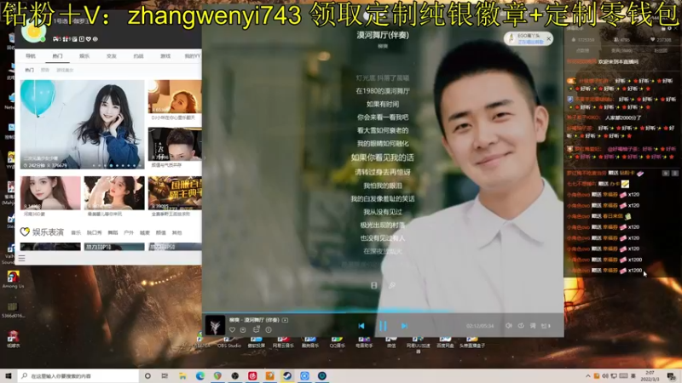The width and height of the screenshot is (682, 383).
Task: Open the comments icon under song title
Action: 257,329
